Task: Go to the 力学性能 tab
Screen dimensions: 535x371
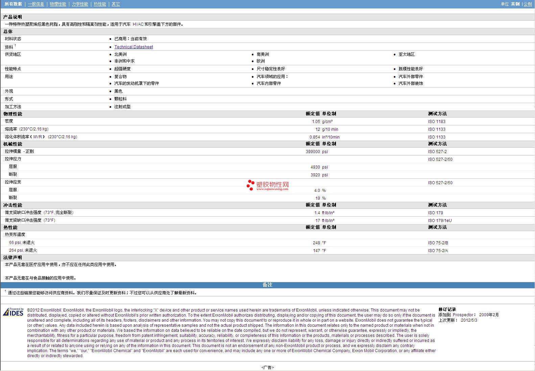Action: point(80,4)
